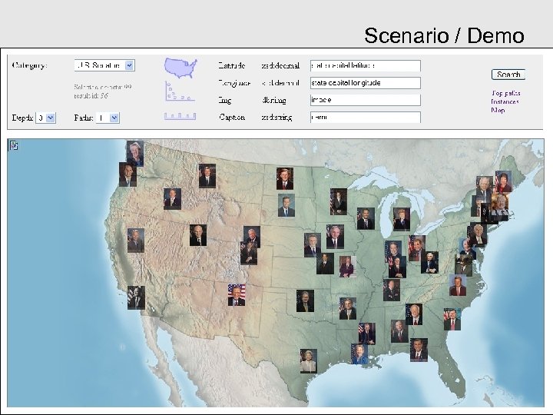553x415 pixels.
Task: Click the senator portrait in southern Texas
Action: pyautogui.click(x=309, y=361)
